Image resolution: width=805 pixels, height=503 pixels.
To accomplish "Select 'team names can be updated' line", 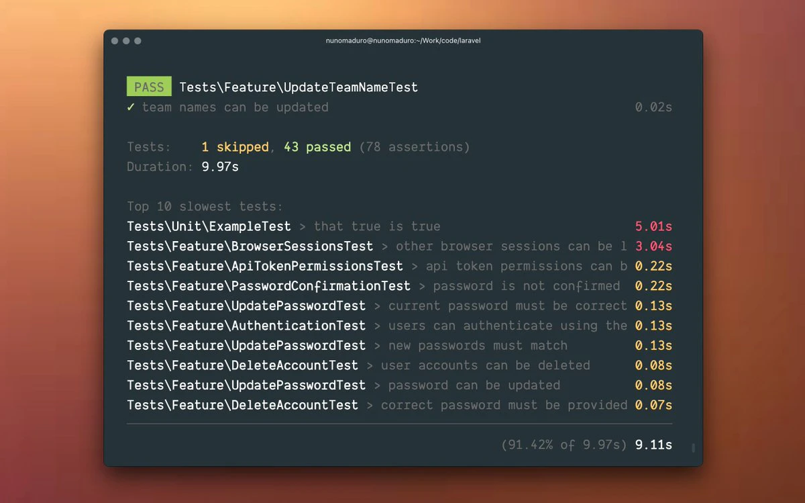I will click(x=235, y=107).
